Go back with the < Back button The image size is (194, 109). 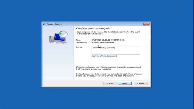[110, 84]
